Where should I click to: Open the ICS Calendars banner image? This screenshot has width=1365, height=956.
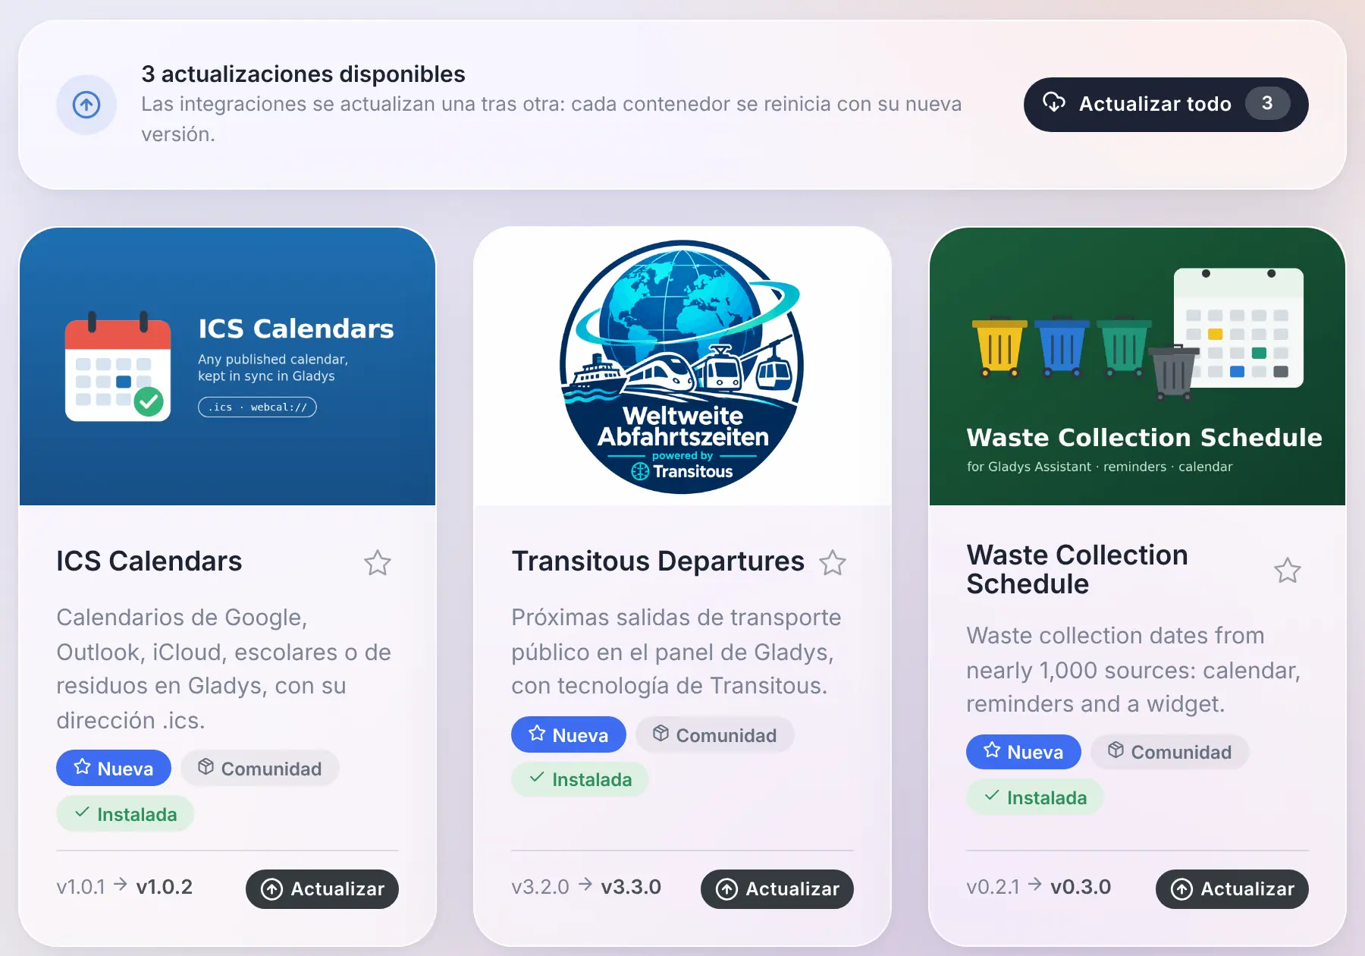[227, 366]
